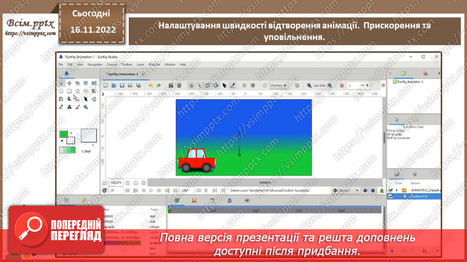The width and height of the screenshot is (467, 262).
Task: Click the fill color swatch
Action: click(70, 140)
